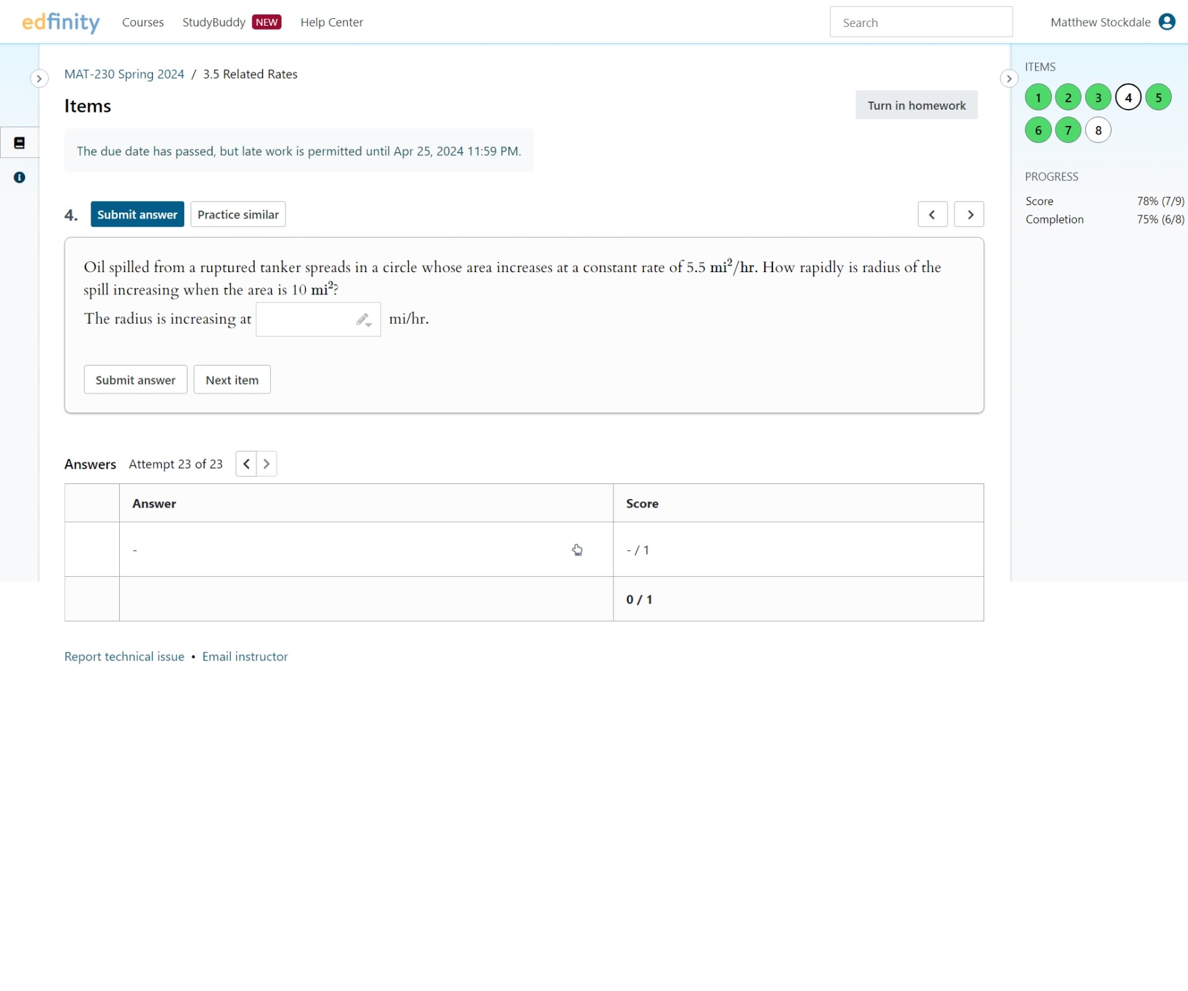The width and height of the screenshot is (1188, 991).
Task: Jump to item 2
Action: click(1068, 97)
